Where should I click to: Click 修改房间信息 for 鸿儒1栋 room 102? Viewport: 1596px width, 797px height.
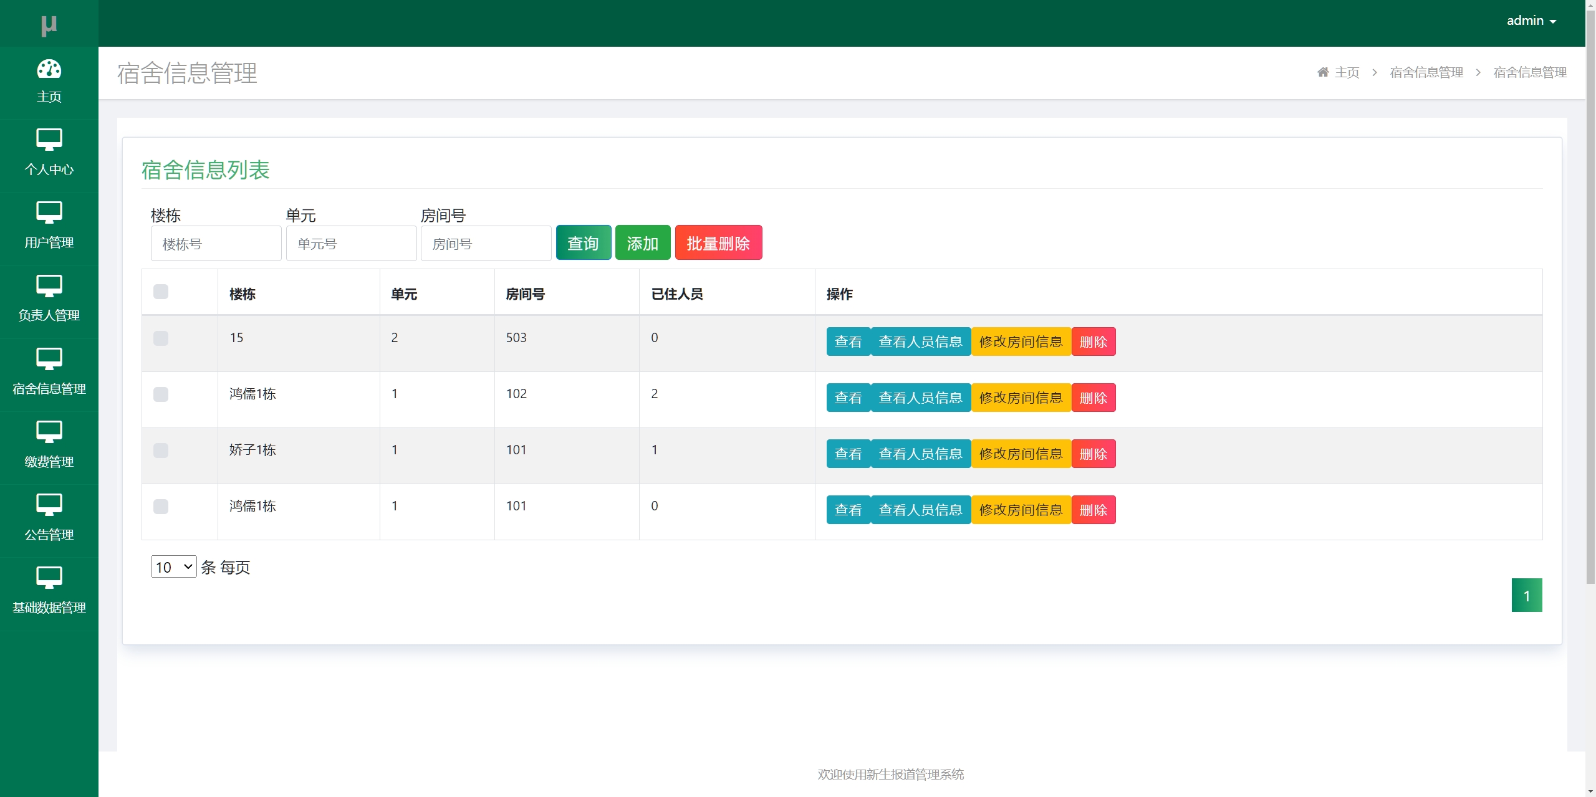click(1021, 398)
